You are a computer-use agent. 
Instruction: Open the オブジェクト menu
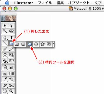(79, 3)
